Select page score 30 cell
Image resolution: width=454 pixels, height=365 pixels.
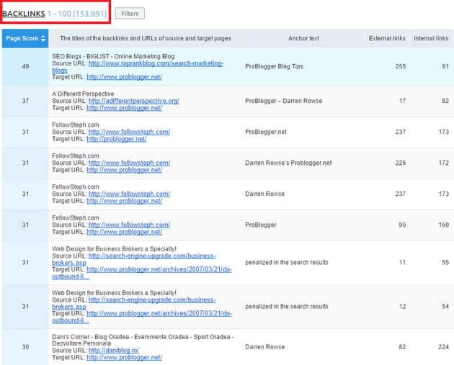coord(25,347)
